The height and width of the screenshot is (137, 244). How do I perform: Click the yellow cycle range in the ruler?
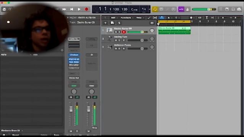(x=174, y=21)
